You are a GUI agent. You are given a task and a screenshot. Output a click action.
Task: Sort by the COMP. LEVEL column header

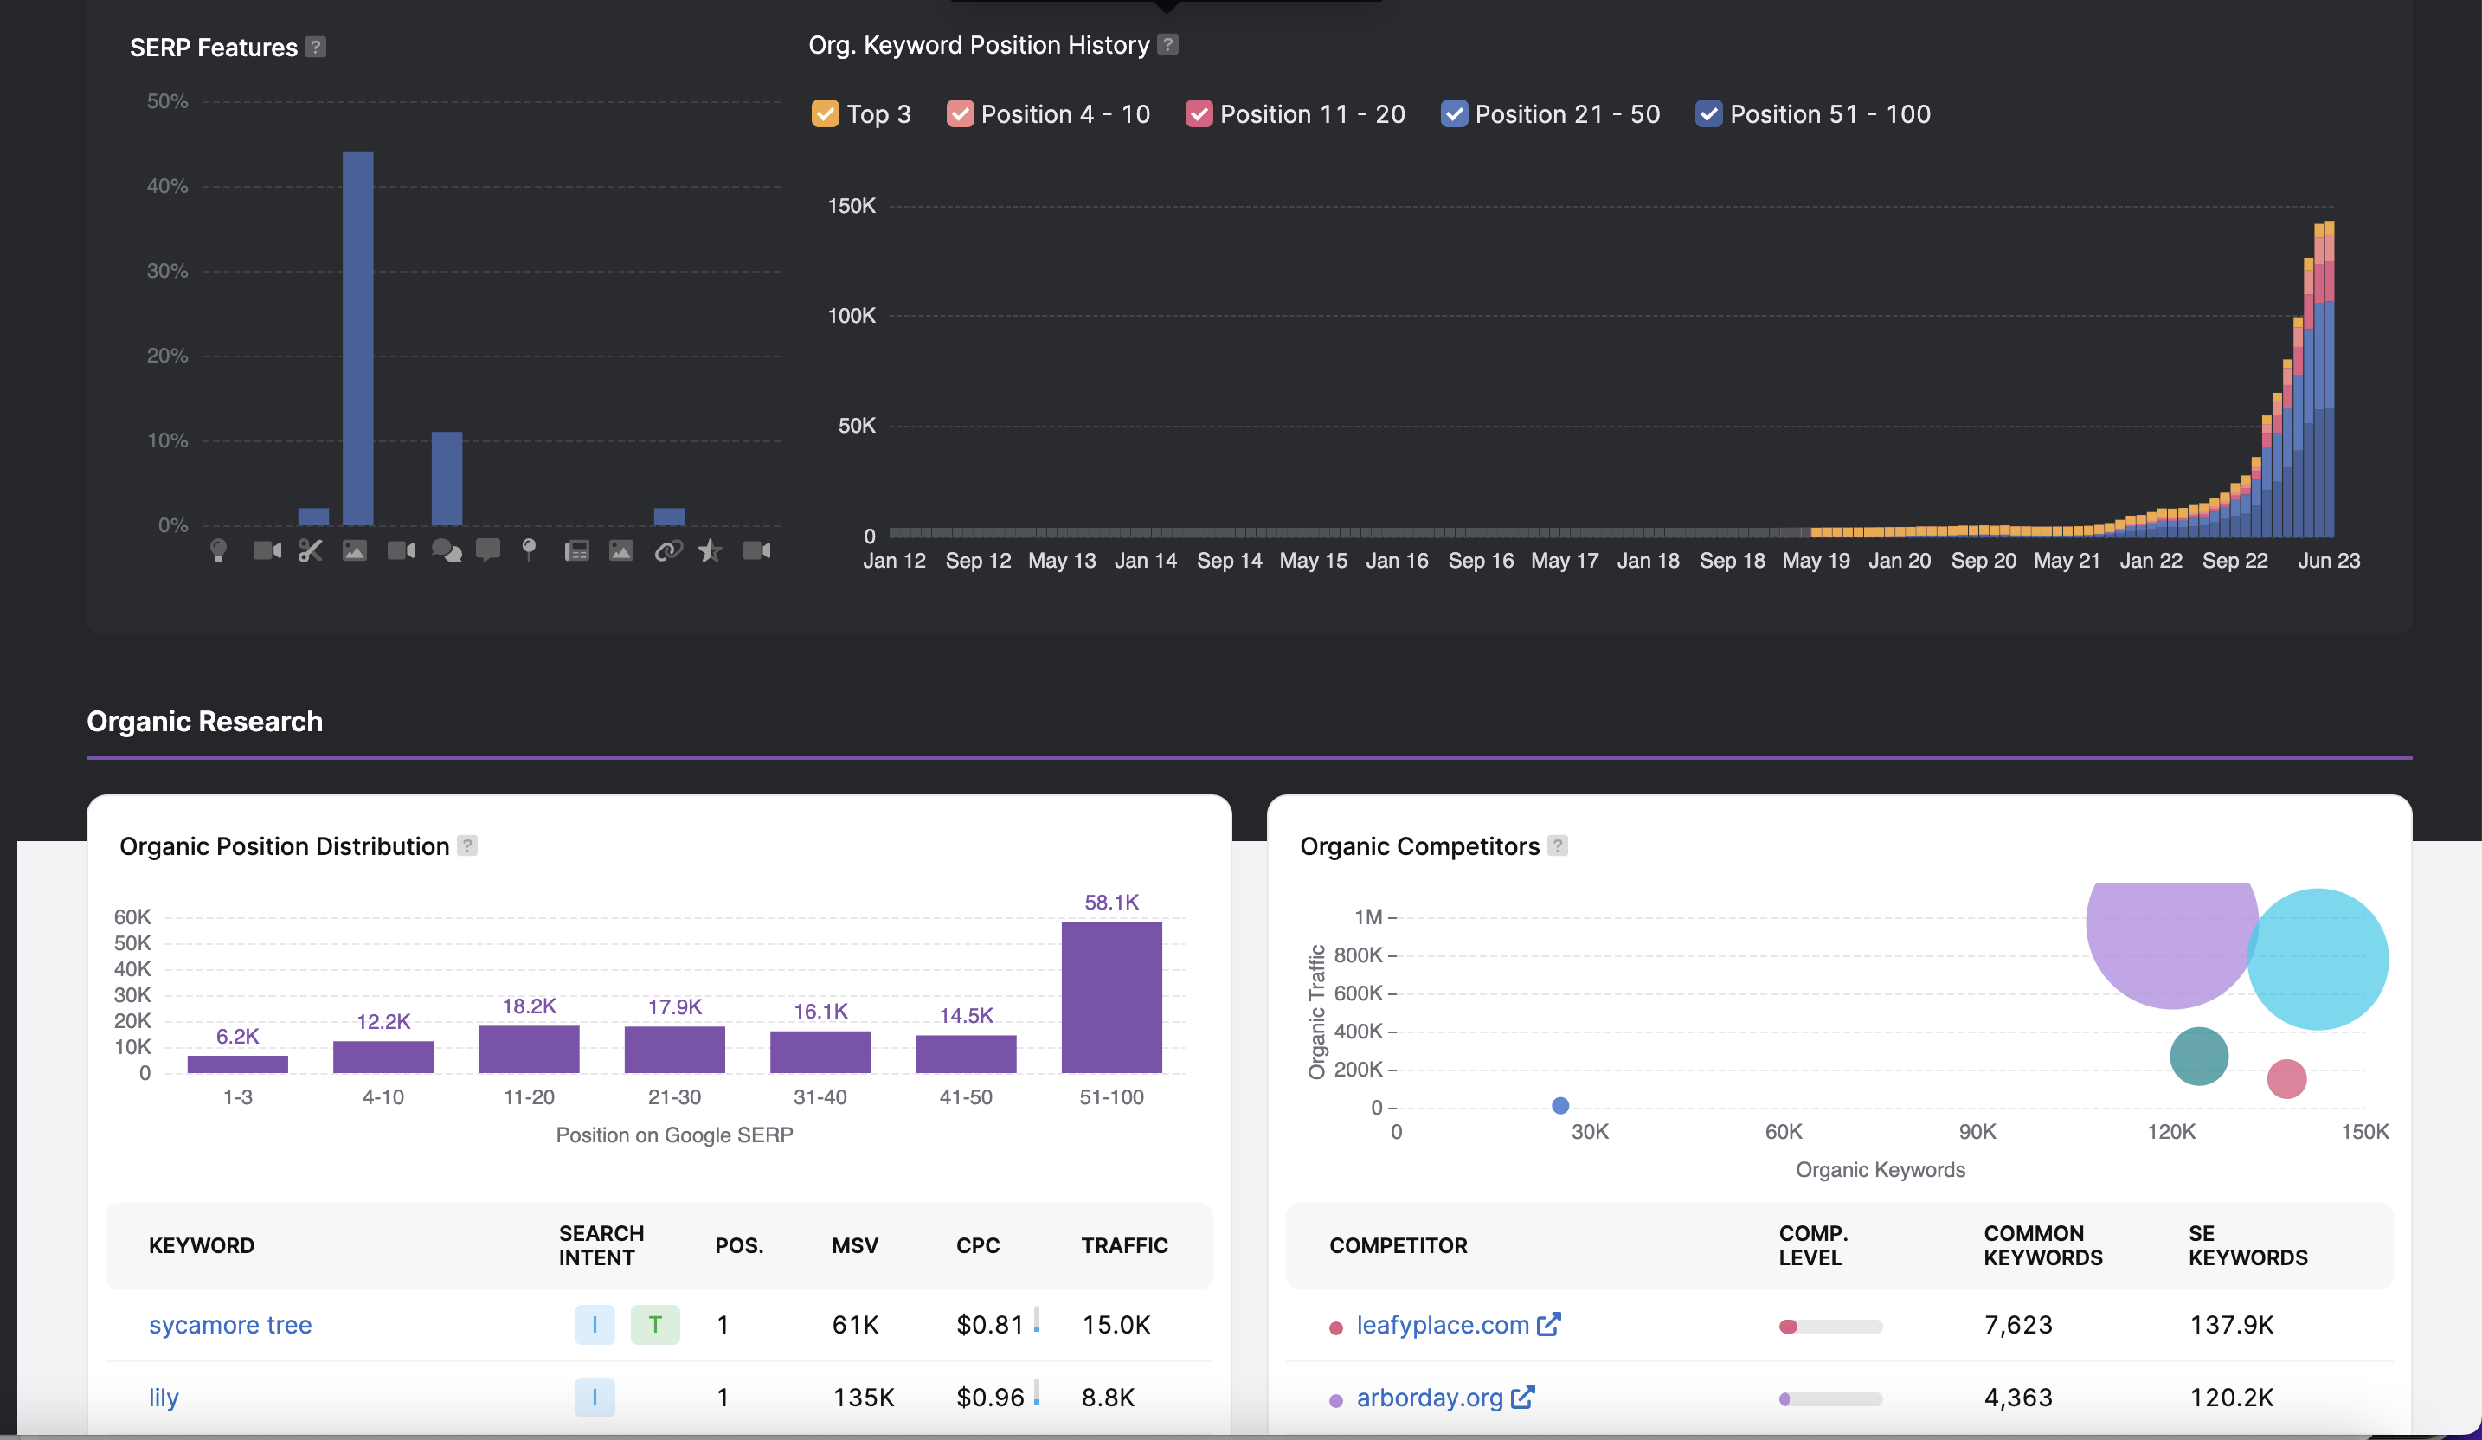pos(1812,1245)
